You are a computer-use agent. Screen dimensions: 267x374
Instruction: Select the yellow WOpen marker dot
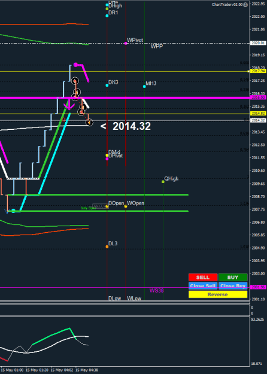[x=126, y=206]
